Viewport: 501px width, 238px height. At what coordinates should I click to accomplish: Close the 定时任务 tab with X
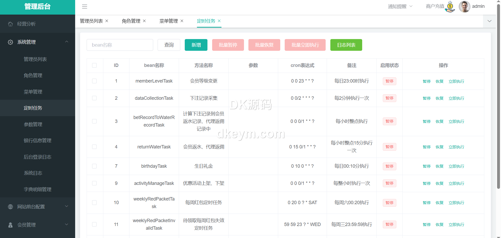tap(219, 21)
